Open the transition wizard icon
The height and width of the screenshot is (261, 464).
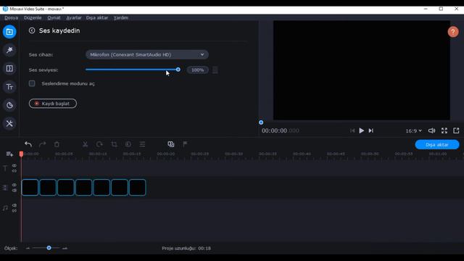tap(171, 144)
